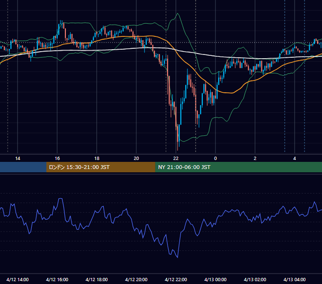Image resolution: width=322 pixels, height=284 pixels.
Task: Click the London 15:30-21:00 JST session bar
Action: click(100, 167)
